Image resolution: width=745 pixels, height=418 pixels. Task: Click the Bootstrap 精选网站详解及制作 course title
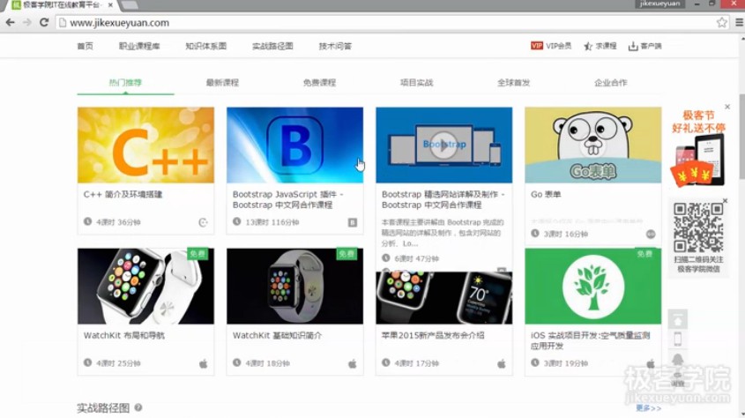click(443, 199)
